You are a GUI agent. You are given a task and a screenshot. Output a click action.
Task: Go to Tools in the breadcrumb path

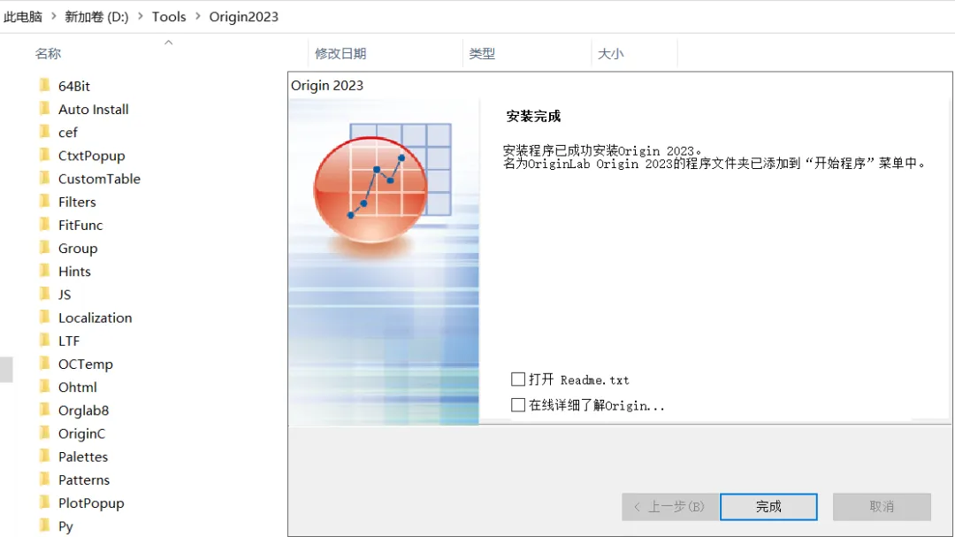169,17
